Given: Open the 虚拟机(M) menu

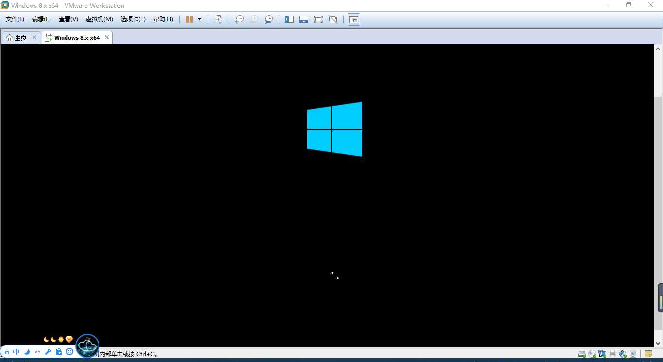Looking at the screenshot, I should coord(99,19).
